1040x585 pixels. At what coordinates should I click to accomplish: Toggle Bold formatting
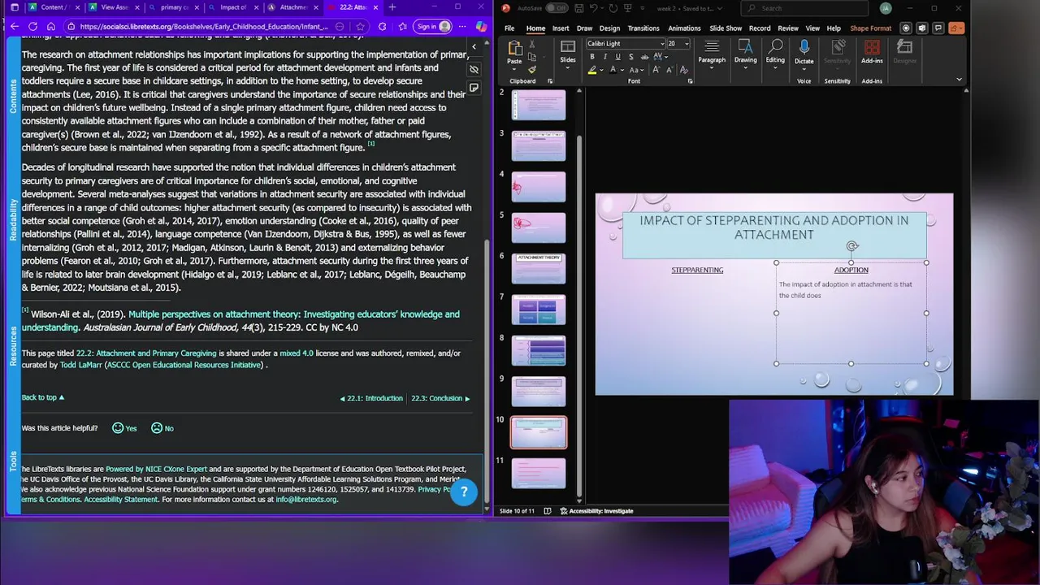[x=592, y=57]
